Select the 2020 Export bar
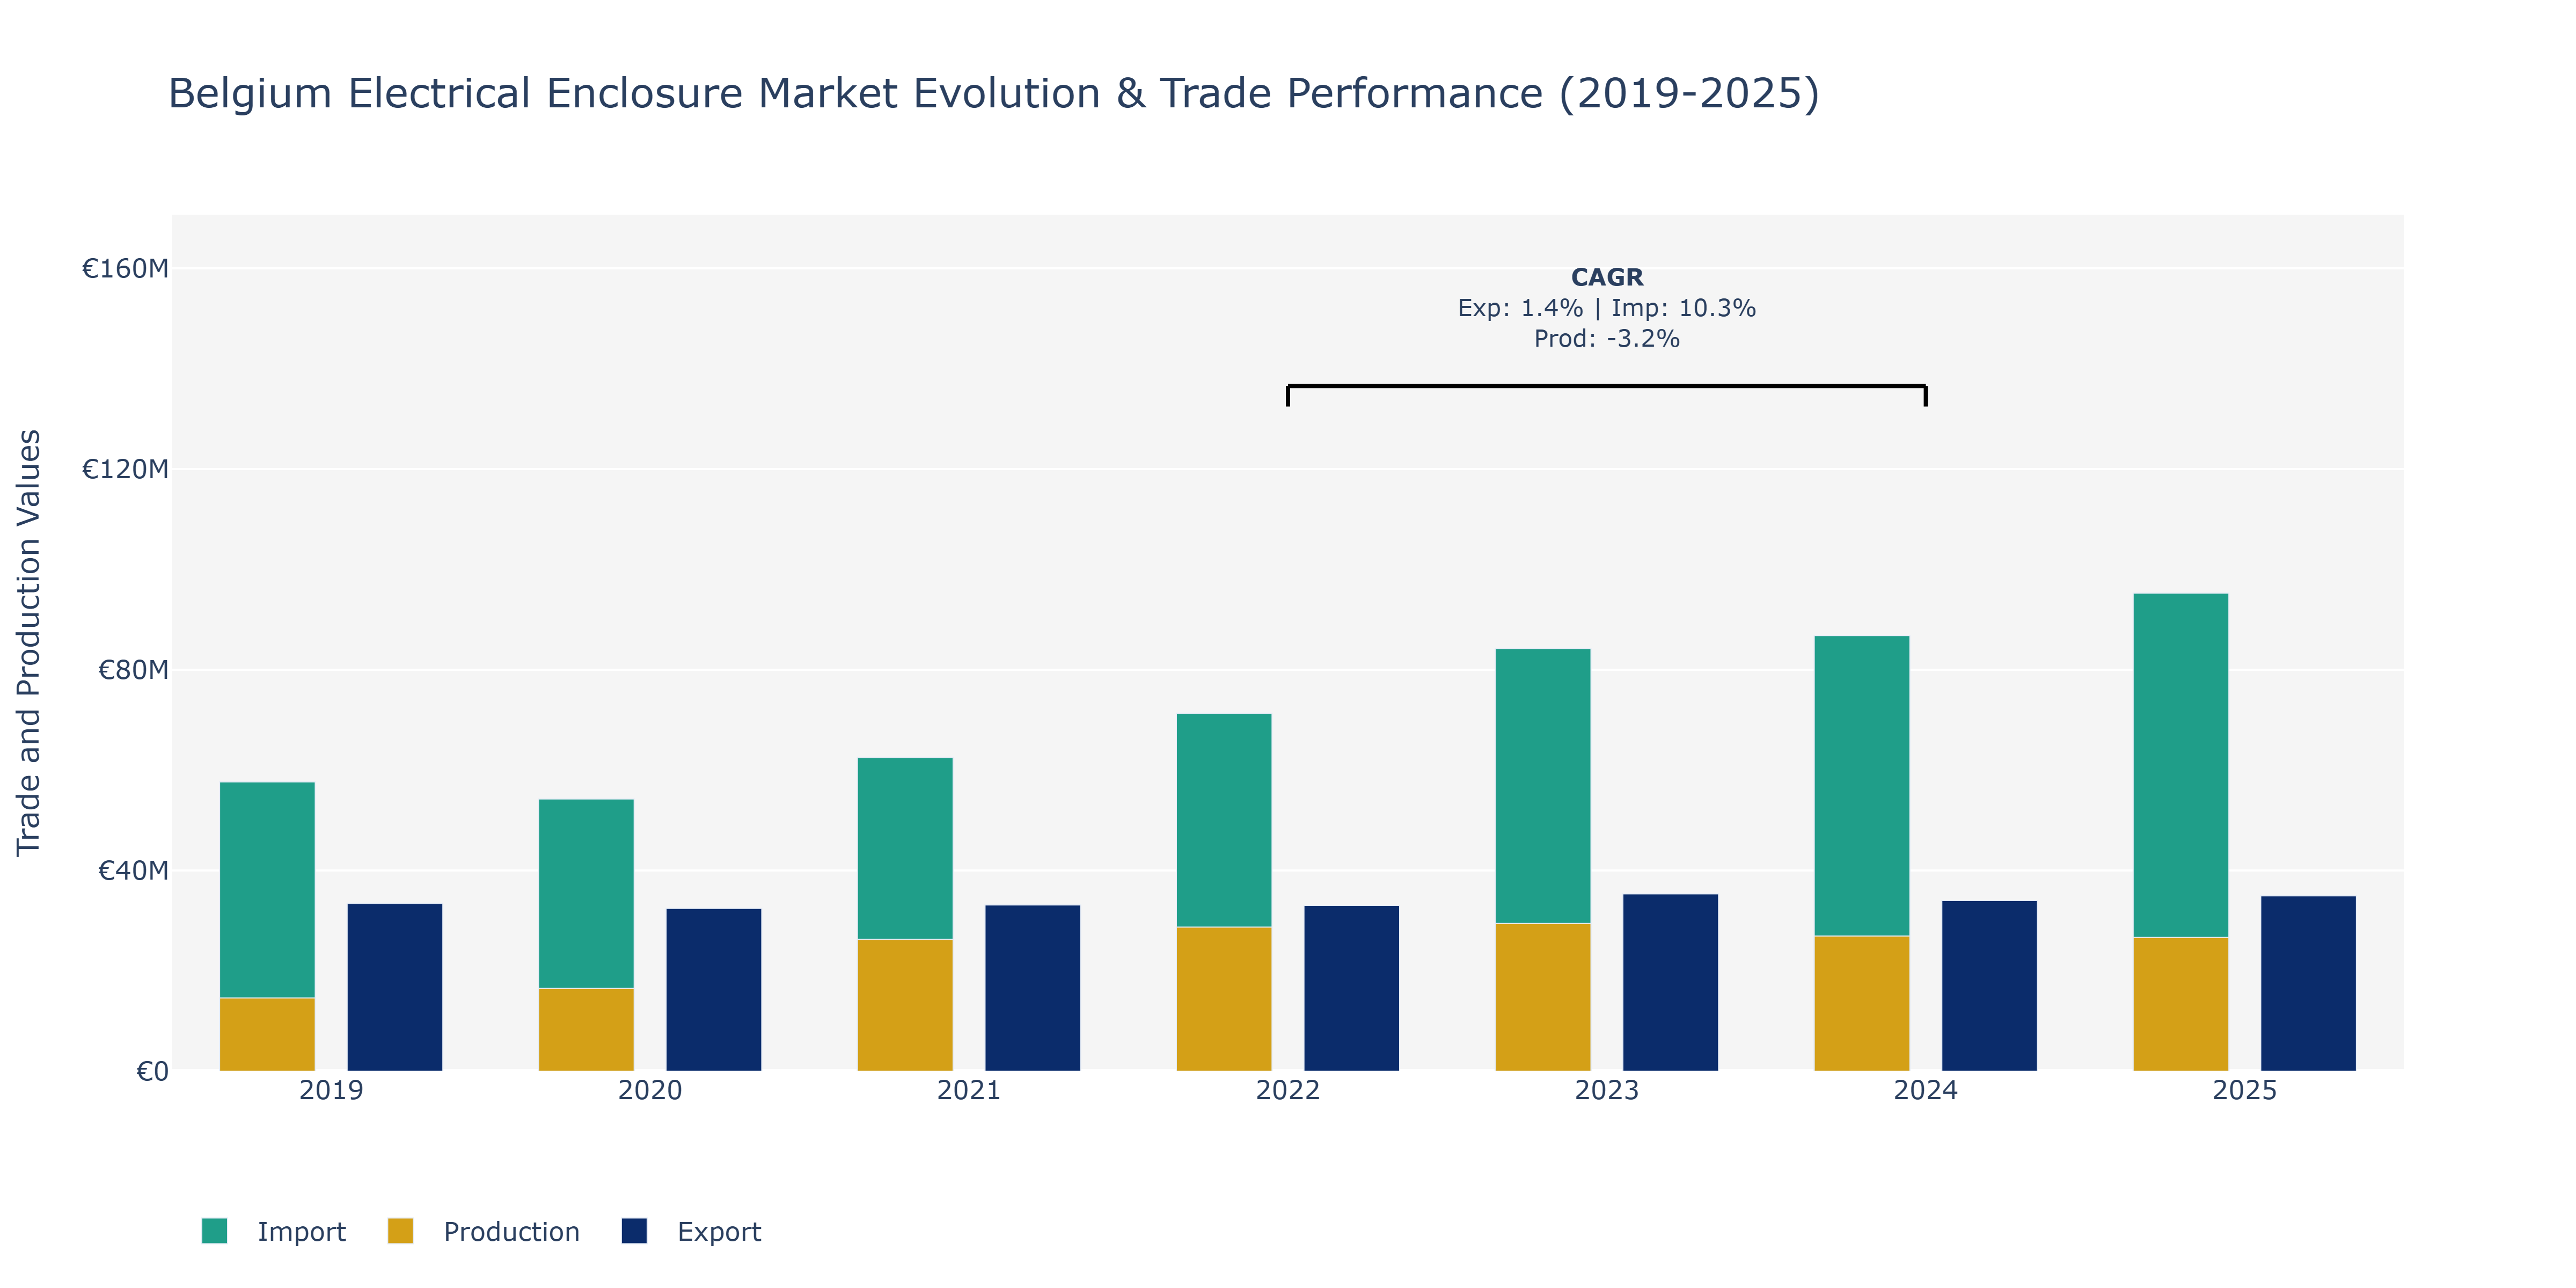Image resolution: width=2576 pixels, height=1288 pixels. tap(714, 990)
